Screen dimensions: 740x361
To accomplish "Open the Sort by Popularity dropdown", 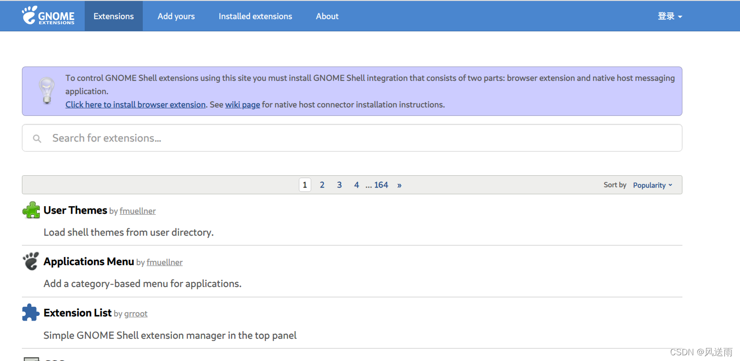I will 652,185.
